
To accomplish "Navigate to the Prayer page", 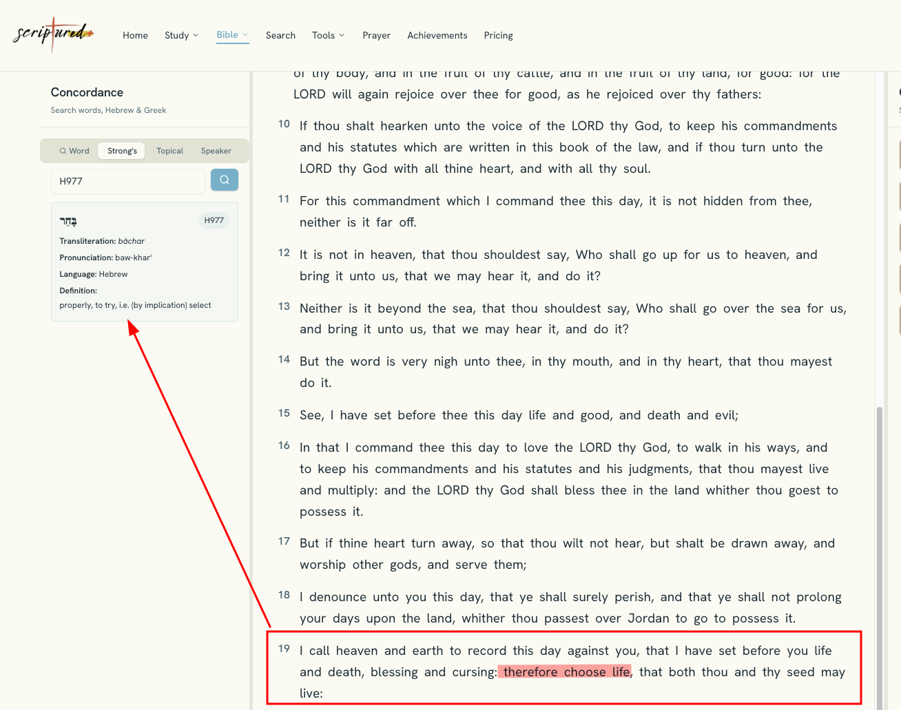I will tap(376, 35).
